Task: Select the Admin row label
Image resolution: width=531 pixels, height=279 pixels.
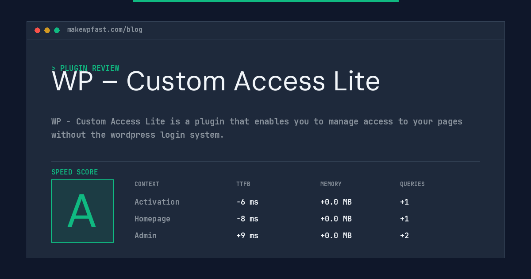Action: click(146, 236)
